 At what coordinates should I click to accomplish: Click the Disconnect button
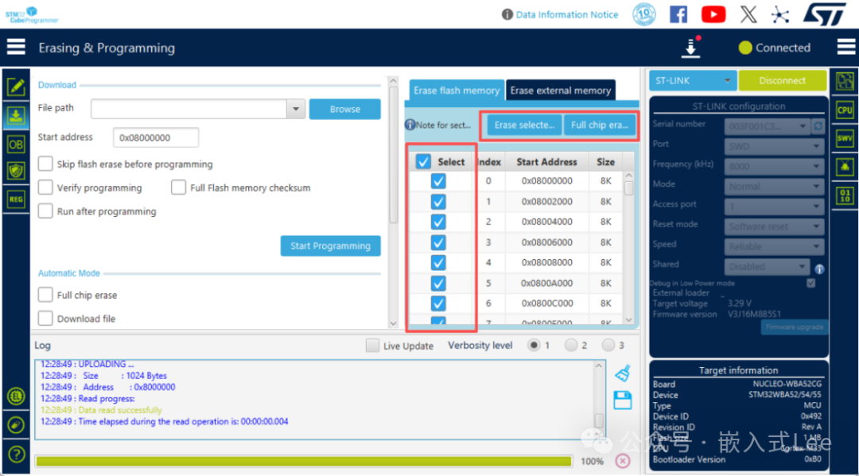[x=783, y=80]
